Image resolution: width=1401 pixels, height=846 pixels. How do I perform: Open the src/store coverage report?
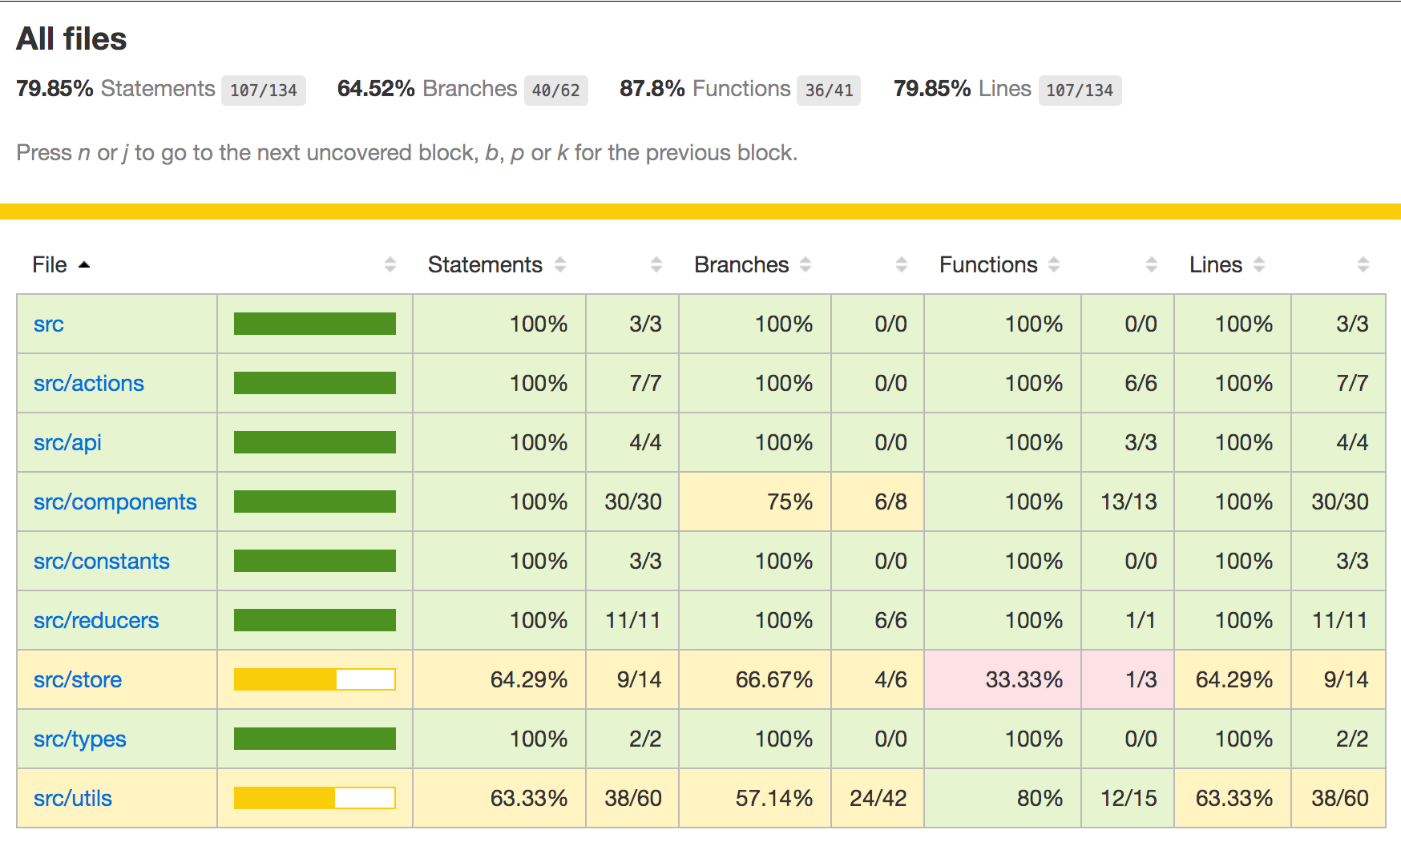[78, 680]
